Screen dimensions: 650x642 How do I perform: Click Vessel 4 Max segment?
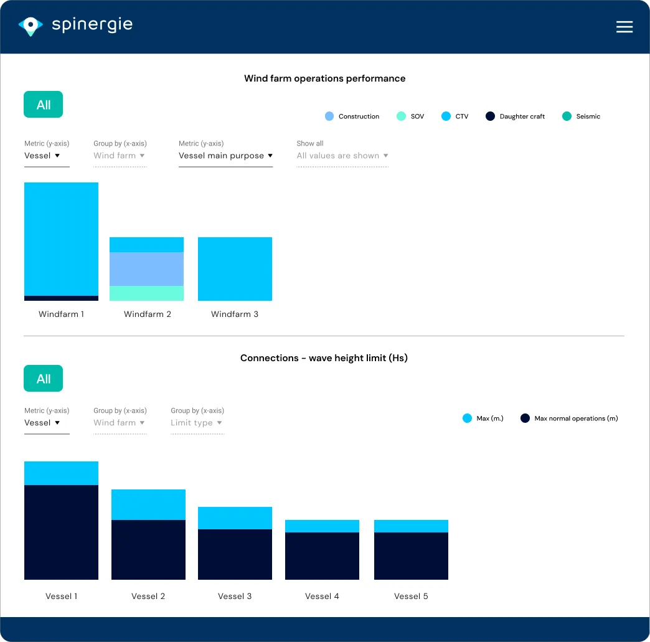(x=322, y=526)
